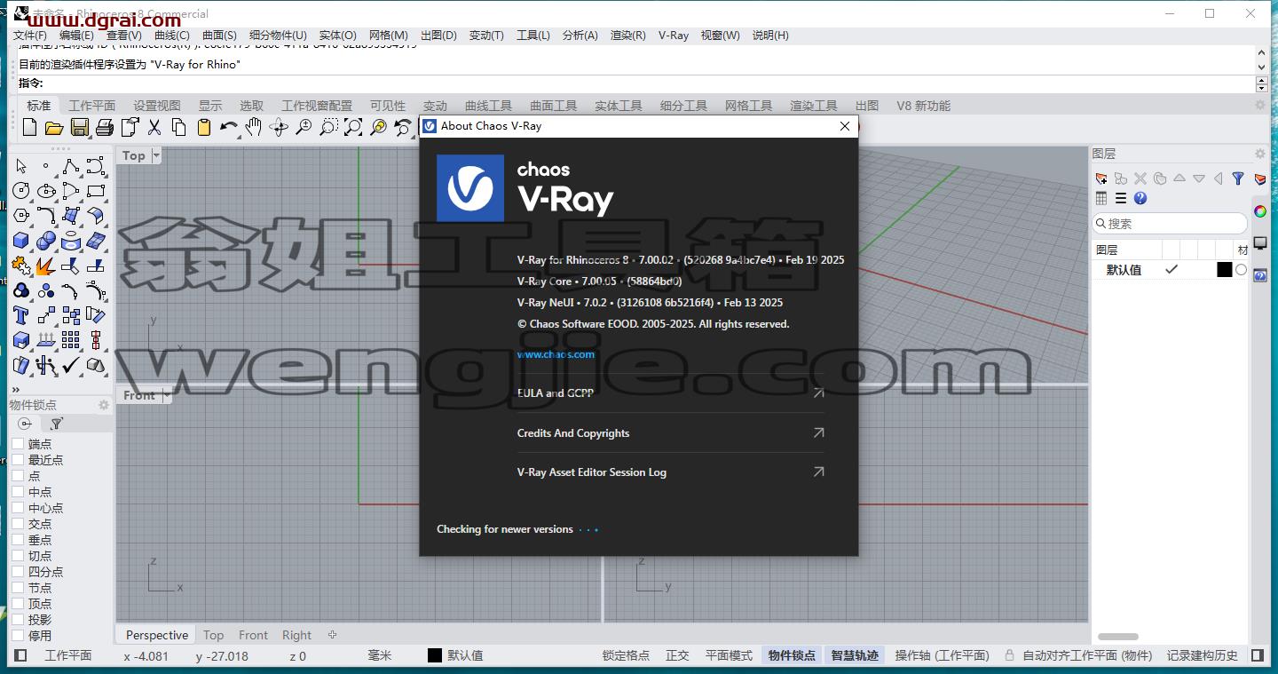The image size is (1278, 674).
Task: Toggle 正交 mode in status bar
Action: (x=677, y=655)
